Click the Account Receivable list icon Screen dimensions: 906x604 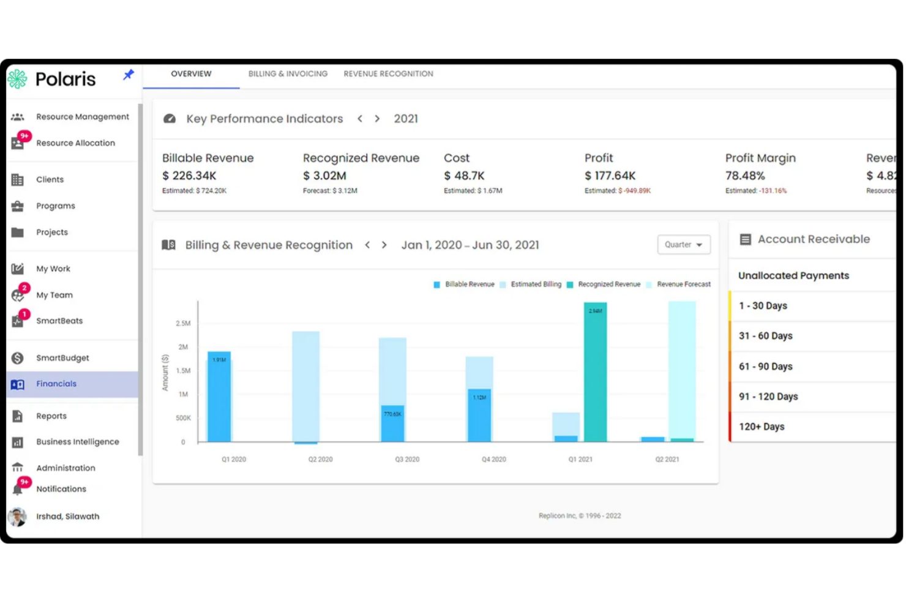(x=745, y=239)
